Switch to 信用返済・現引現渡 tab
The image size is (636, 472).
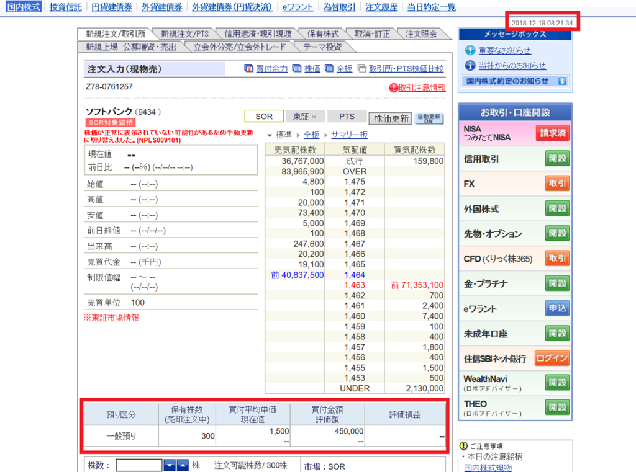(258, 34)
